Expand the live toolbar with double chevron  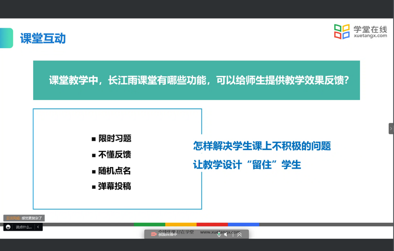(239, 235)
